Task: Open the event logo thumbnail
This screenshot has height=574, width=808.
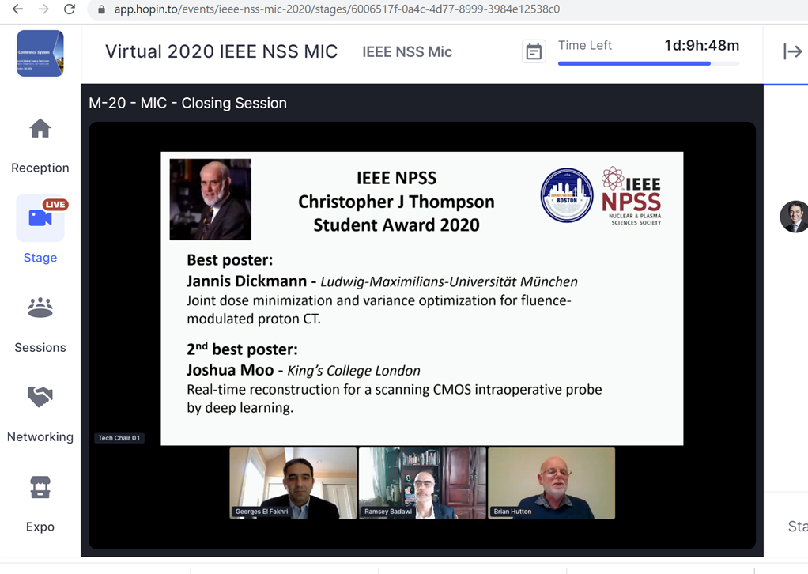Action: click(40, 53)
